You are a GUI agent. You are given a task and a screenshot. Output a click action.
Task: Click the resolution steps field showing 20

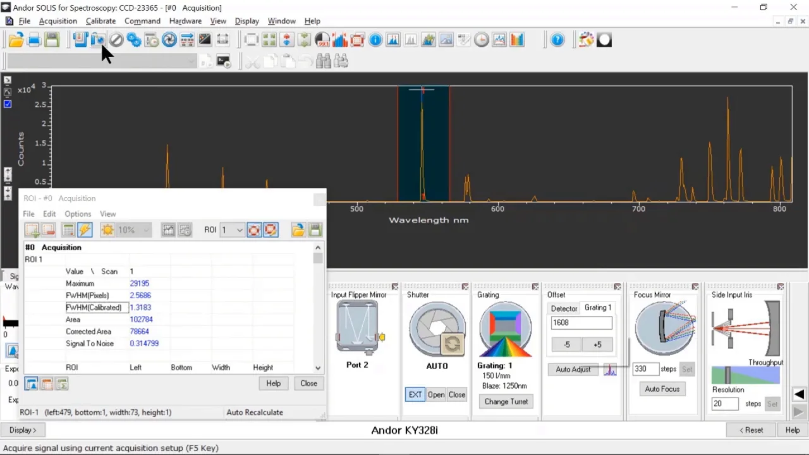click(x=725, y=404)
